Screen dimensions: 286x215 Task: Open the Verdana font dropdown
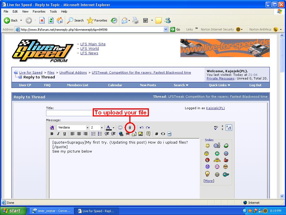(87, 128)
